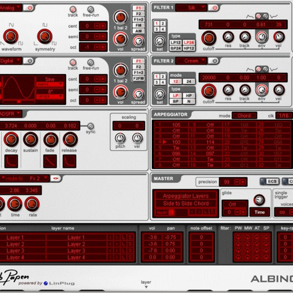Click the release curve shape icon
The height and width of the screenshot is (293, 293).
coord(69,161)
